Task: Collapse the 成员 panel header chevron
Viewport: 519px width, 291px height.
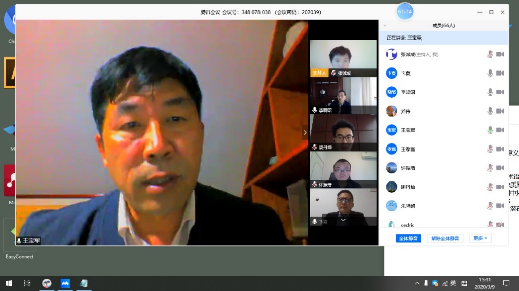Action: (385, 25)
